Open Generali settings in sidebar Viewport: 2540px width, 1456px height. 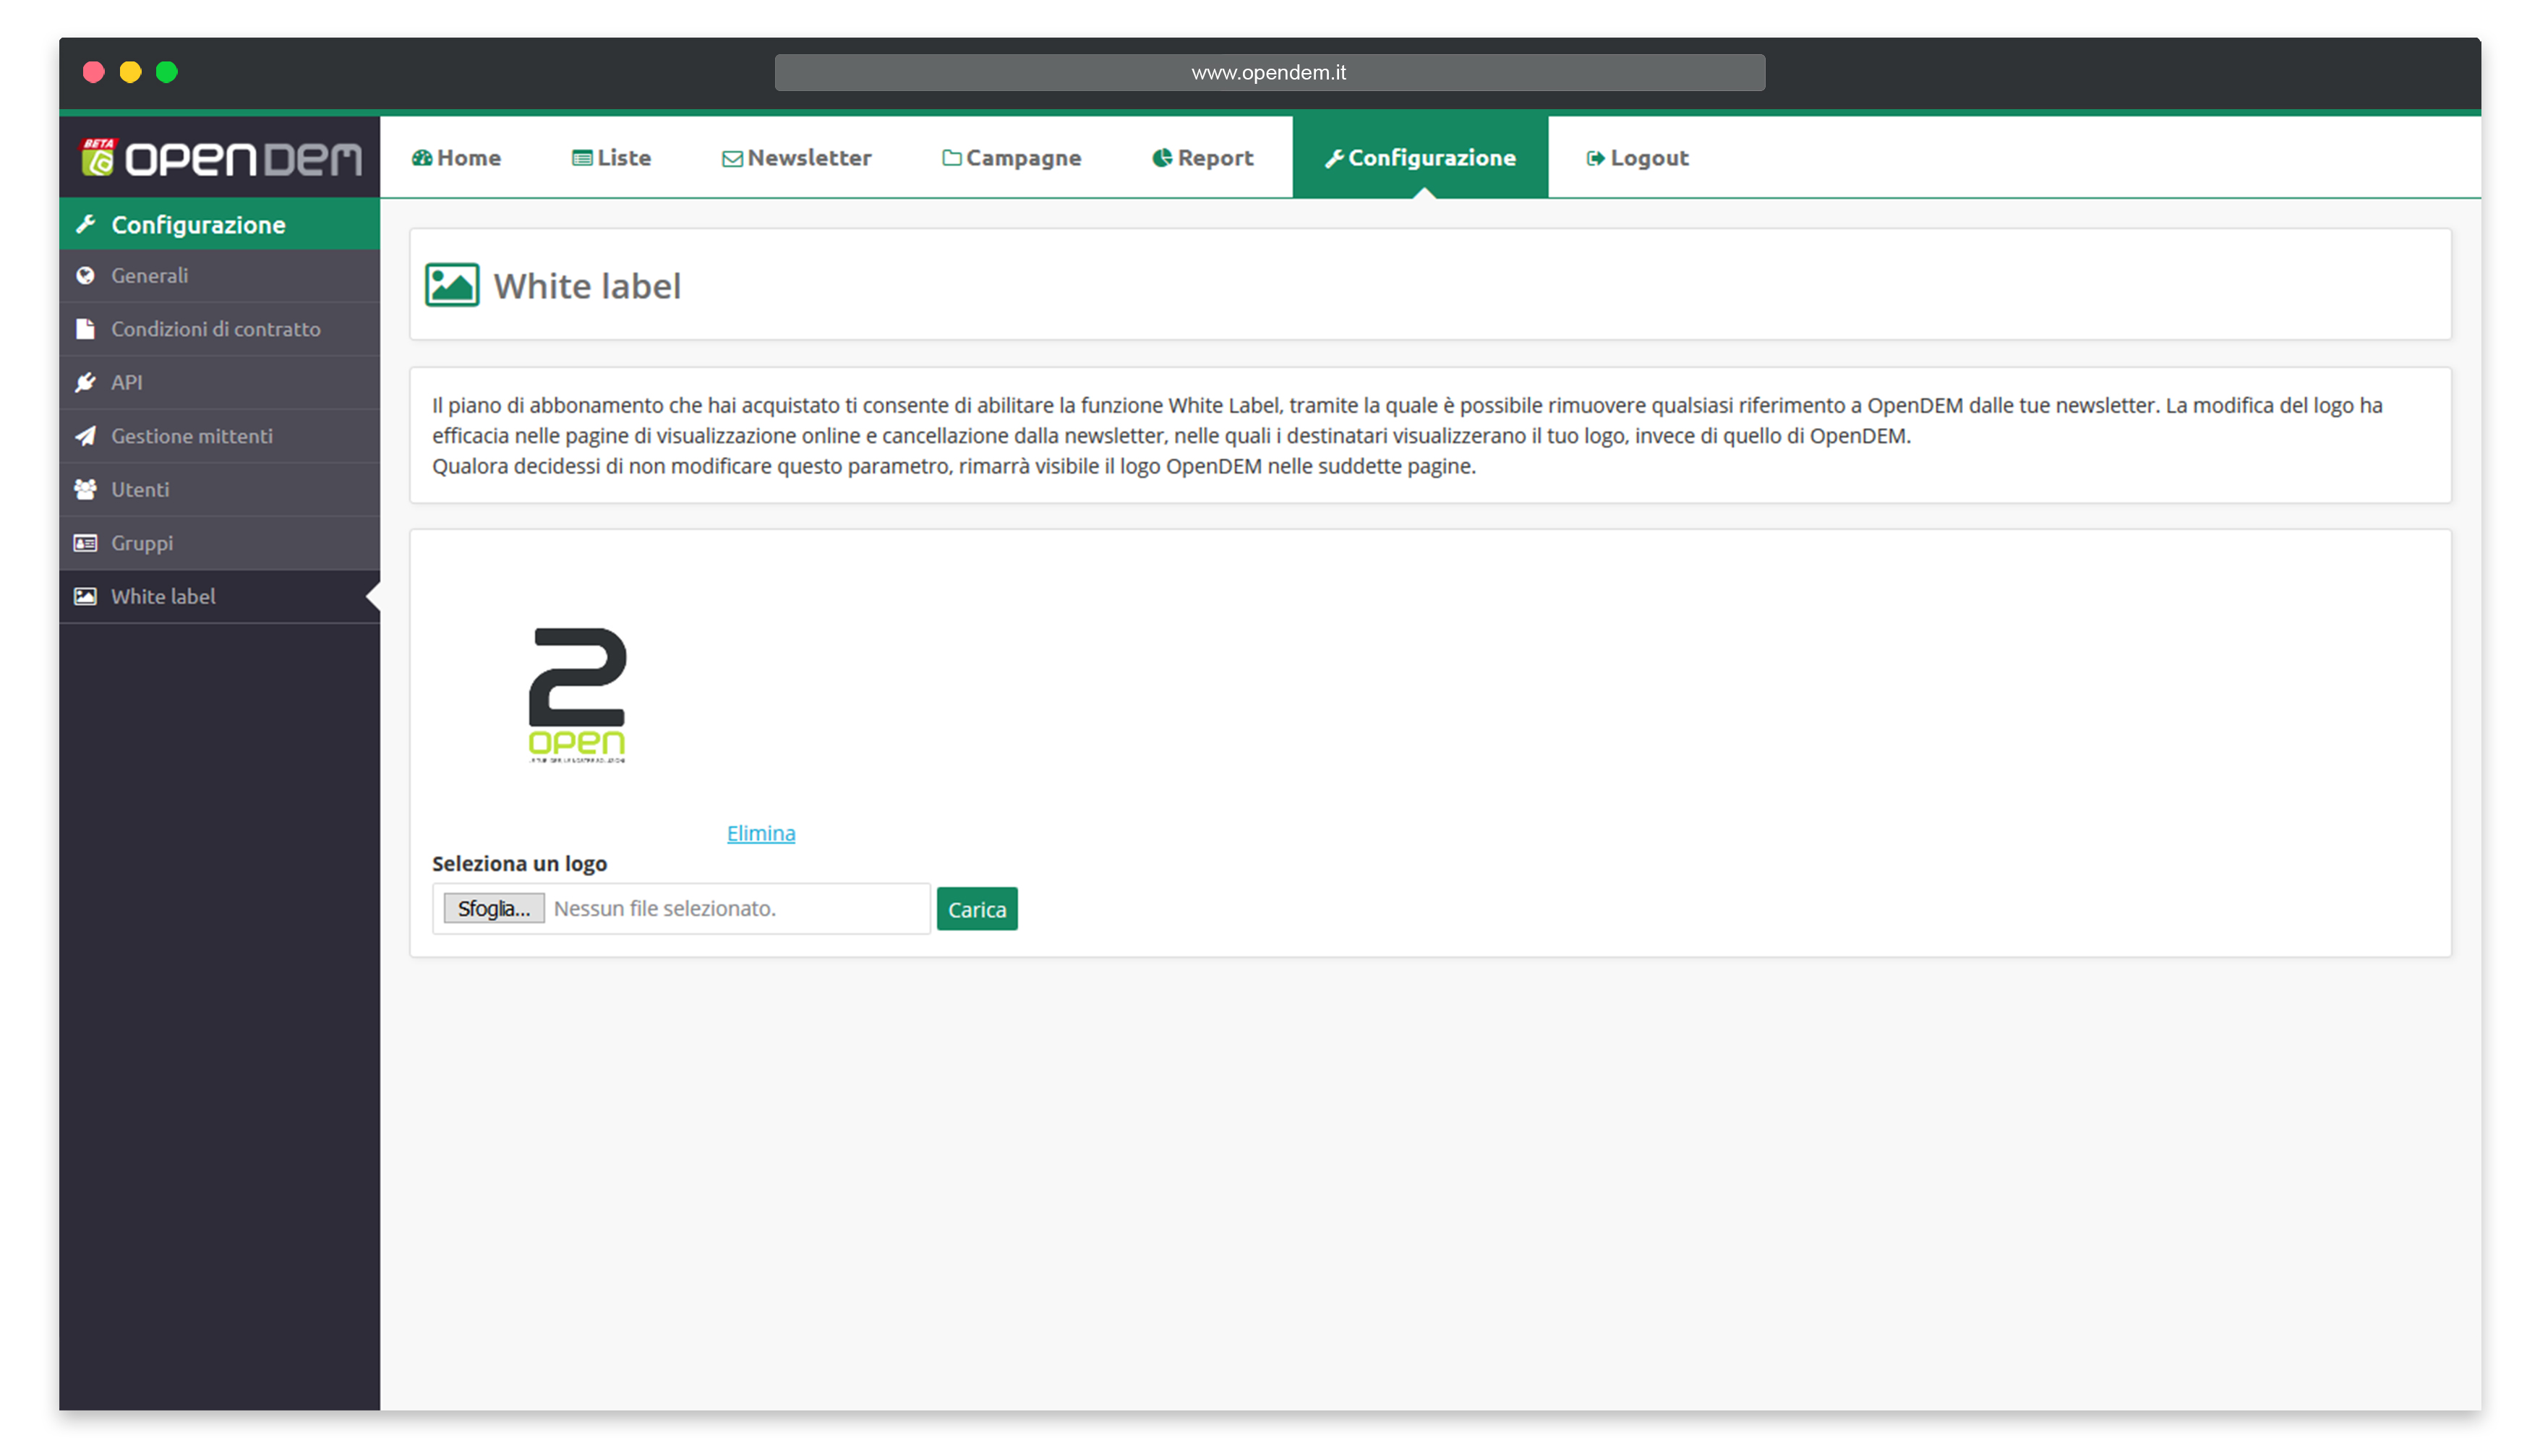[220, 276]
